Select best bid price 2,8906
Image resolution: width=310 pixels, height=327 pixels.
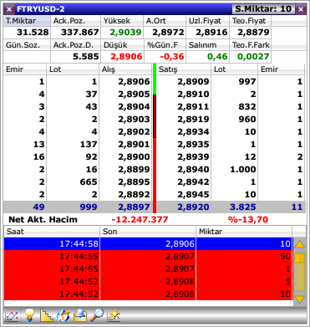[134, 81]
